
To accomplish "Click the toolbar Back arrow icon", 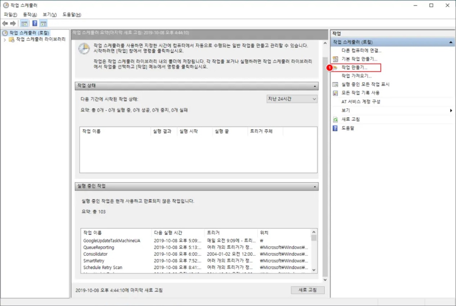I will [5, 23].
